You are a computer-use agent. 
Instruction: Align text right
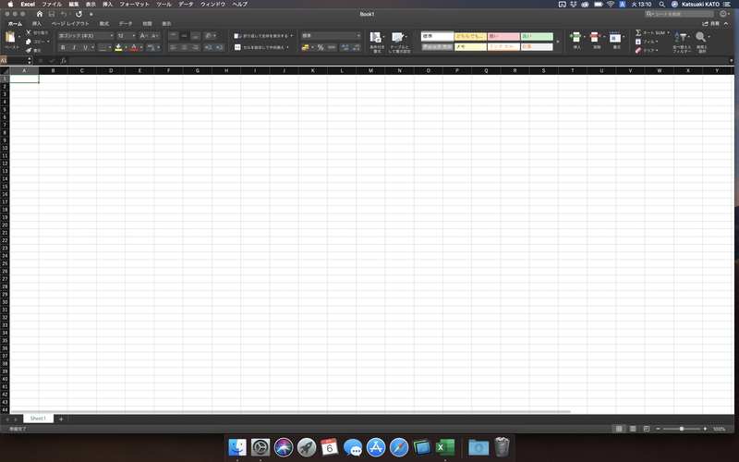point(196,47)
